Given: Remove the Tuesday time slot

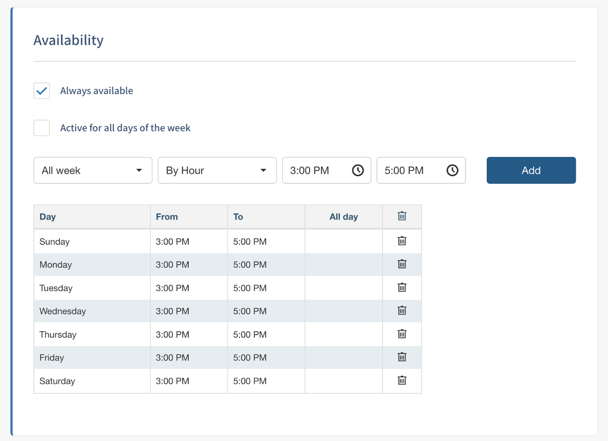Looking at the screenshot, I should point(402,288).
